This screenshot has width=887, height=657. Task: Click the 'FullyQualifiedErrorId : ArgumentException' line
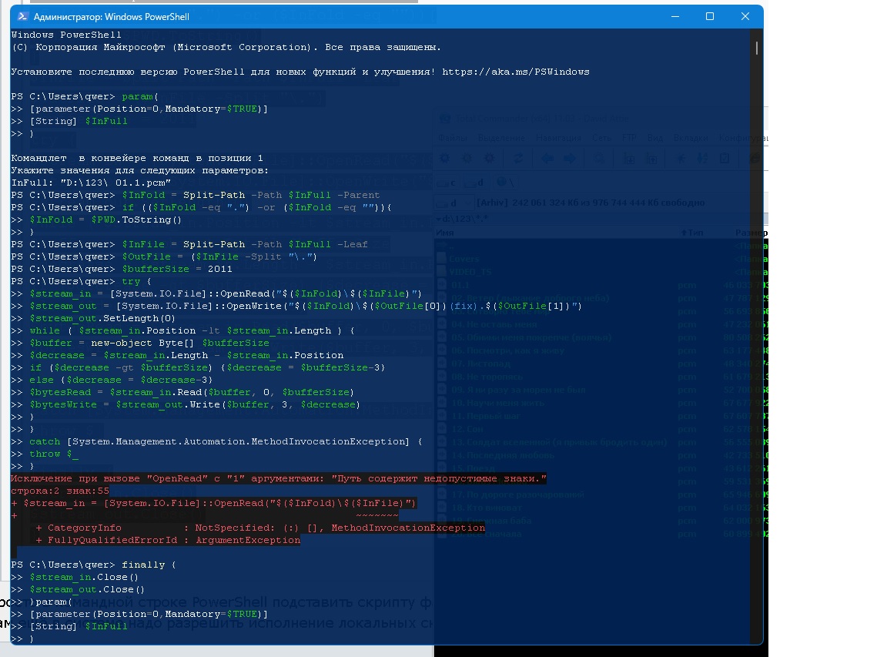point(167,540)
